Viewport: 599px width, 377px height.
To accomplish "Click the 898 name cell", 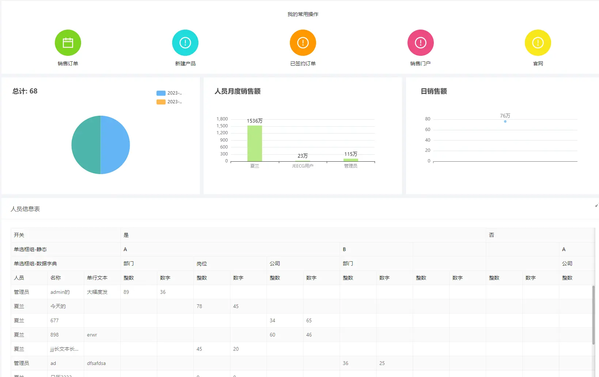I will [66, 335].
